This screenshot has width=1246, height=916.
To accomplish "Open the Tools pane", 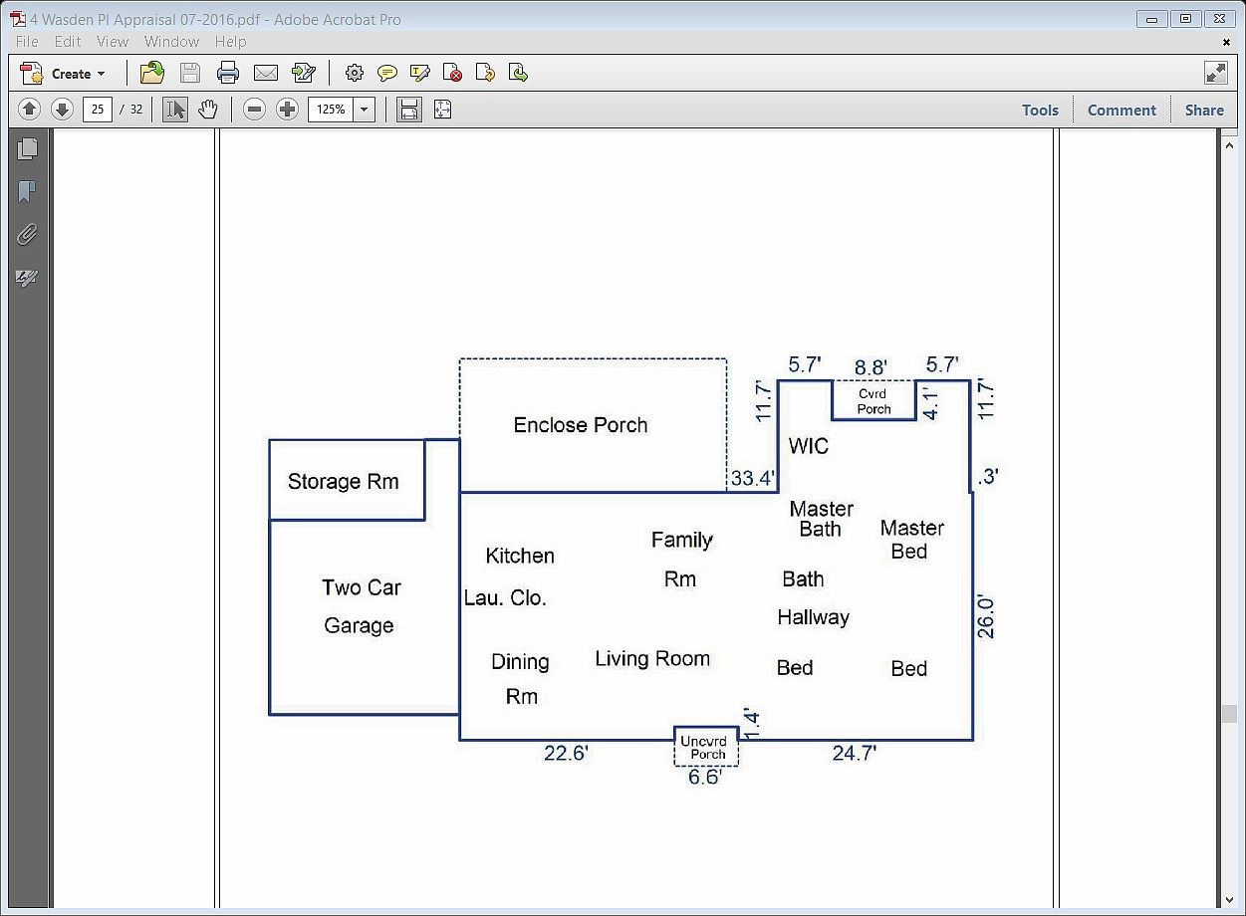I will [1040, 110].
